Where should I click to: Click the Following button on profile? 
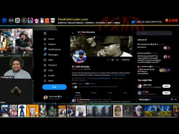coord(125,60)
